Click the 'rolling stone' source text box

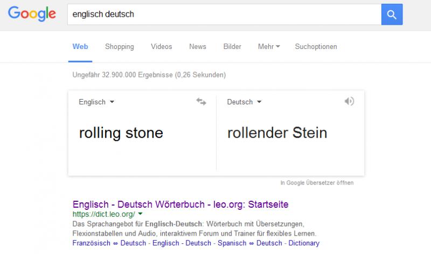[x=142, y=133]
